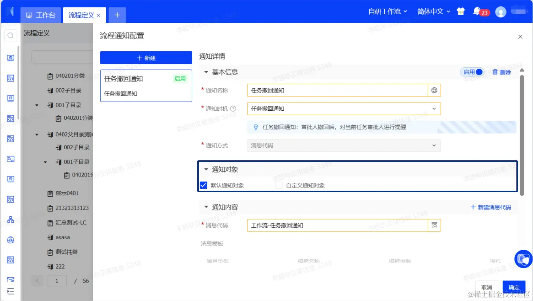Click 新建消息代码 link
This screenshot has width=533, height=301.
click(490, 207)
